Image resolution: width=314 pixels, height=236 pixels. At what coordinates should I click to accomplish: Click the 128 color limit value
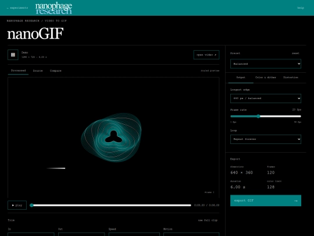pos(271,187)
